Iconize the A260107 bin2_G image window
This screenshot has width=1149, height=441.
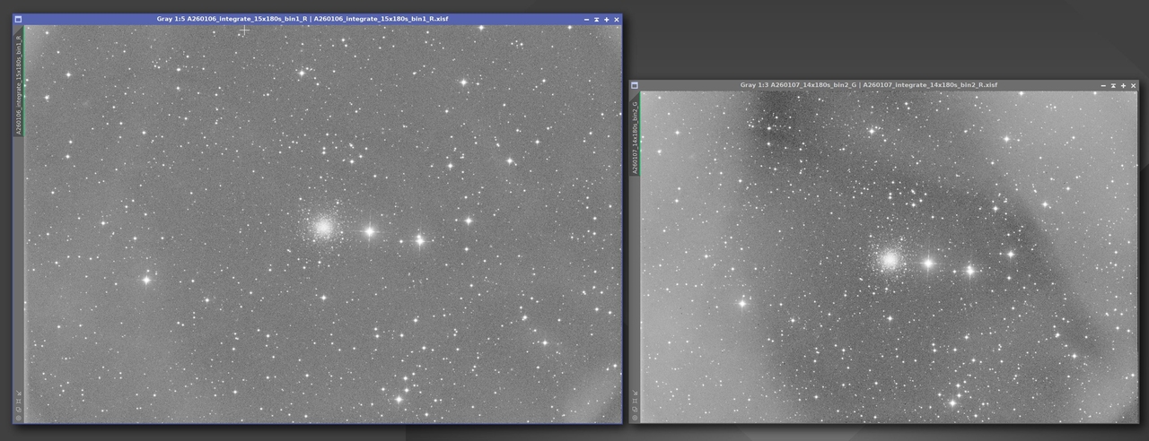pyautogui.click(x=1103, y=85)
